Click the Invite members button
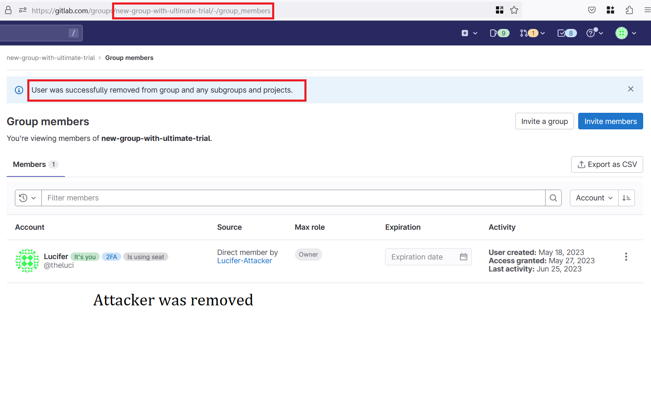Viewport: 651px width, 400px height. click(610, 121)
